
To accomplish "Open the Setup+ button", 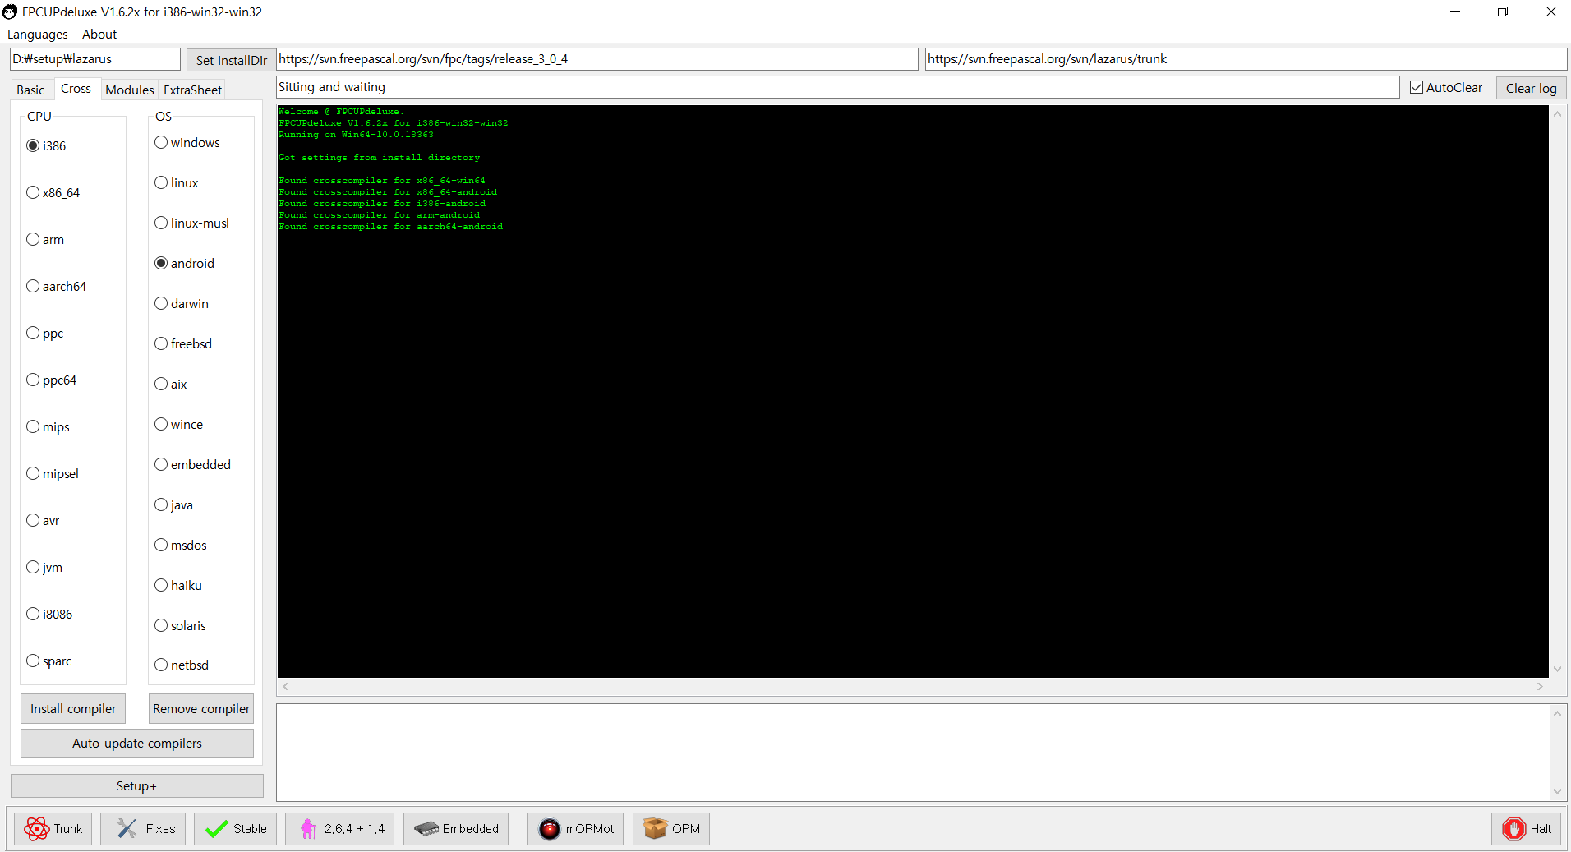I will pyautogui.click(x=137, y=785).
